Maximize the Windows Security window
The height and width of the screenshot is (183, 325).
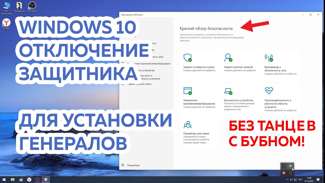point(311,15)
